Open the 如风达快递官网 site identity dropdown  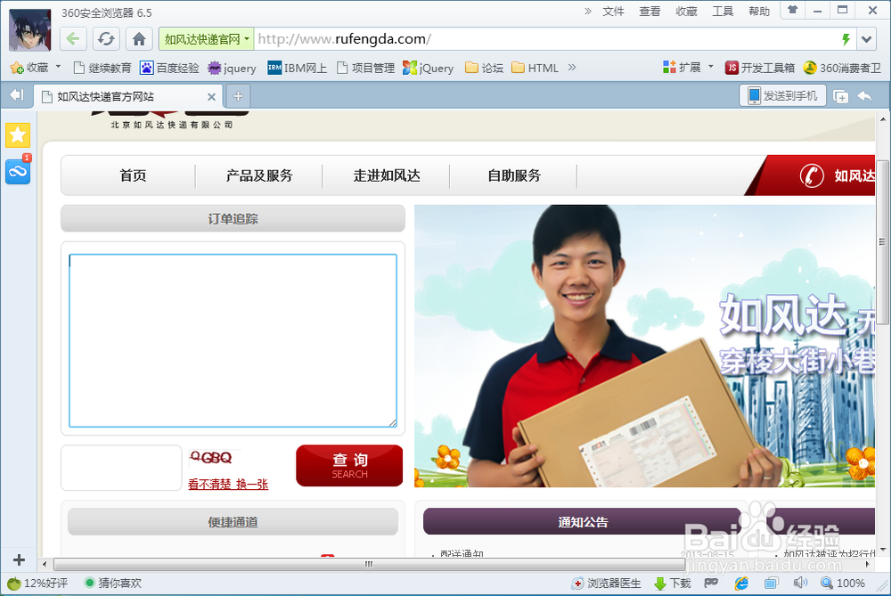click(x=207, y=39)
